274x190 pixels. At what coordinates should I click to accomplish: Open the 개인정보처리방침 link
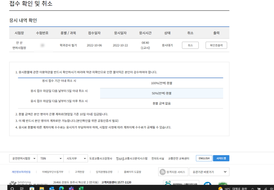[x=21, y=172]
